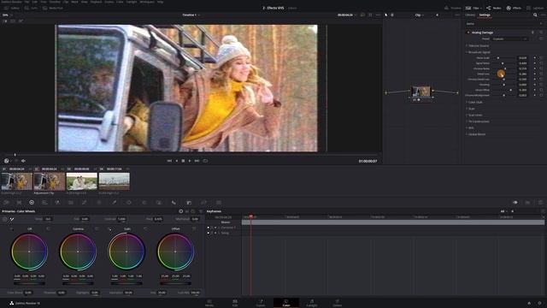Expand the VHS section
Image resolution: width=547 pixels, height=308 pixels.
470,127
